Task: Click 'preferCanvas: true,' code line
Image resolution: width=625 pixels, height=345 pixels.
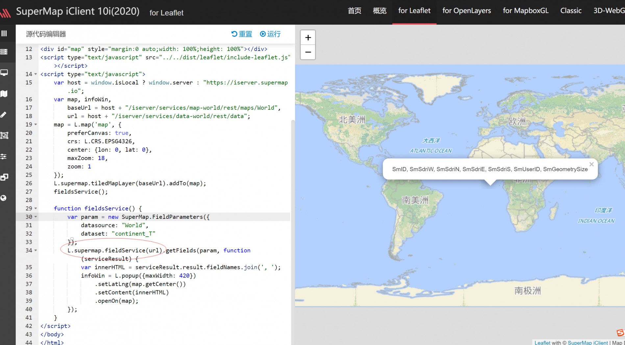Action: tap(99, 133)
